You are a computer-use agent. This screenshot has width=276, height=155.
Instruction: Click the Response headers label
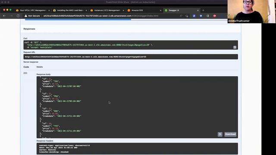45,141
